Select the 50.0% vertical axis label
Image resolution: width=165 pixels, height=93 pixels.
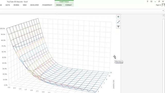pyautogui.click(x=4, y=57)
